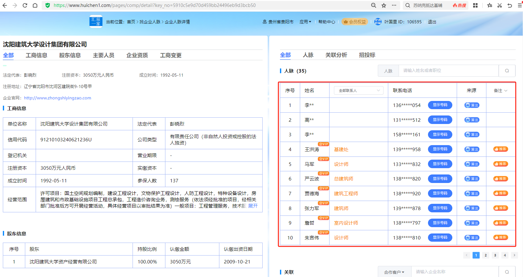The height and width of the screenshot is (277, 523).
Task: Click the 算法 source badge for 李** row 1
Action: [x=472, y=105]
